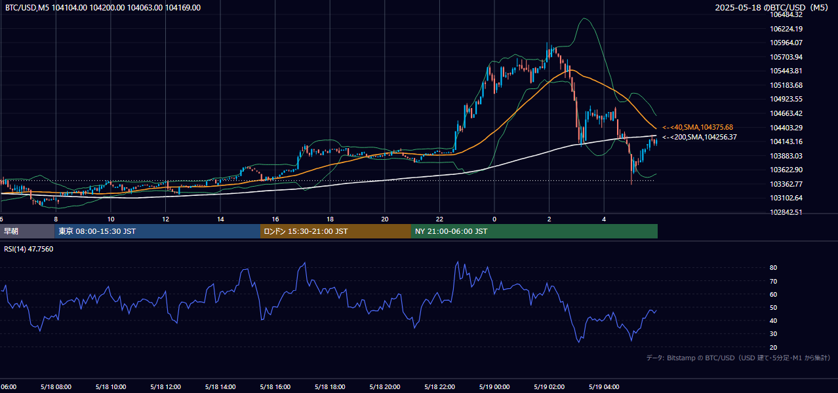Click price axis value 104923.55
This screenshot has width=838, height=393.
(787, 99)
